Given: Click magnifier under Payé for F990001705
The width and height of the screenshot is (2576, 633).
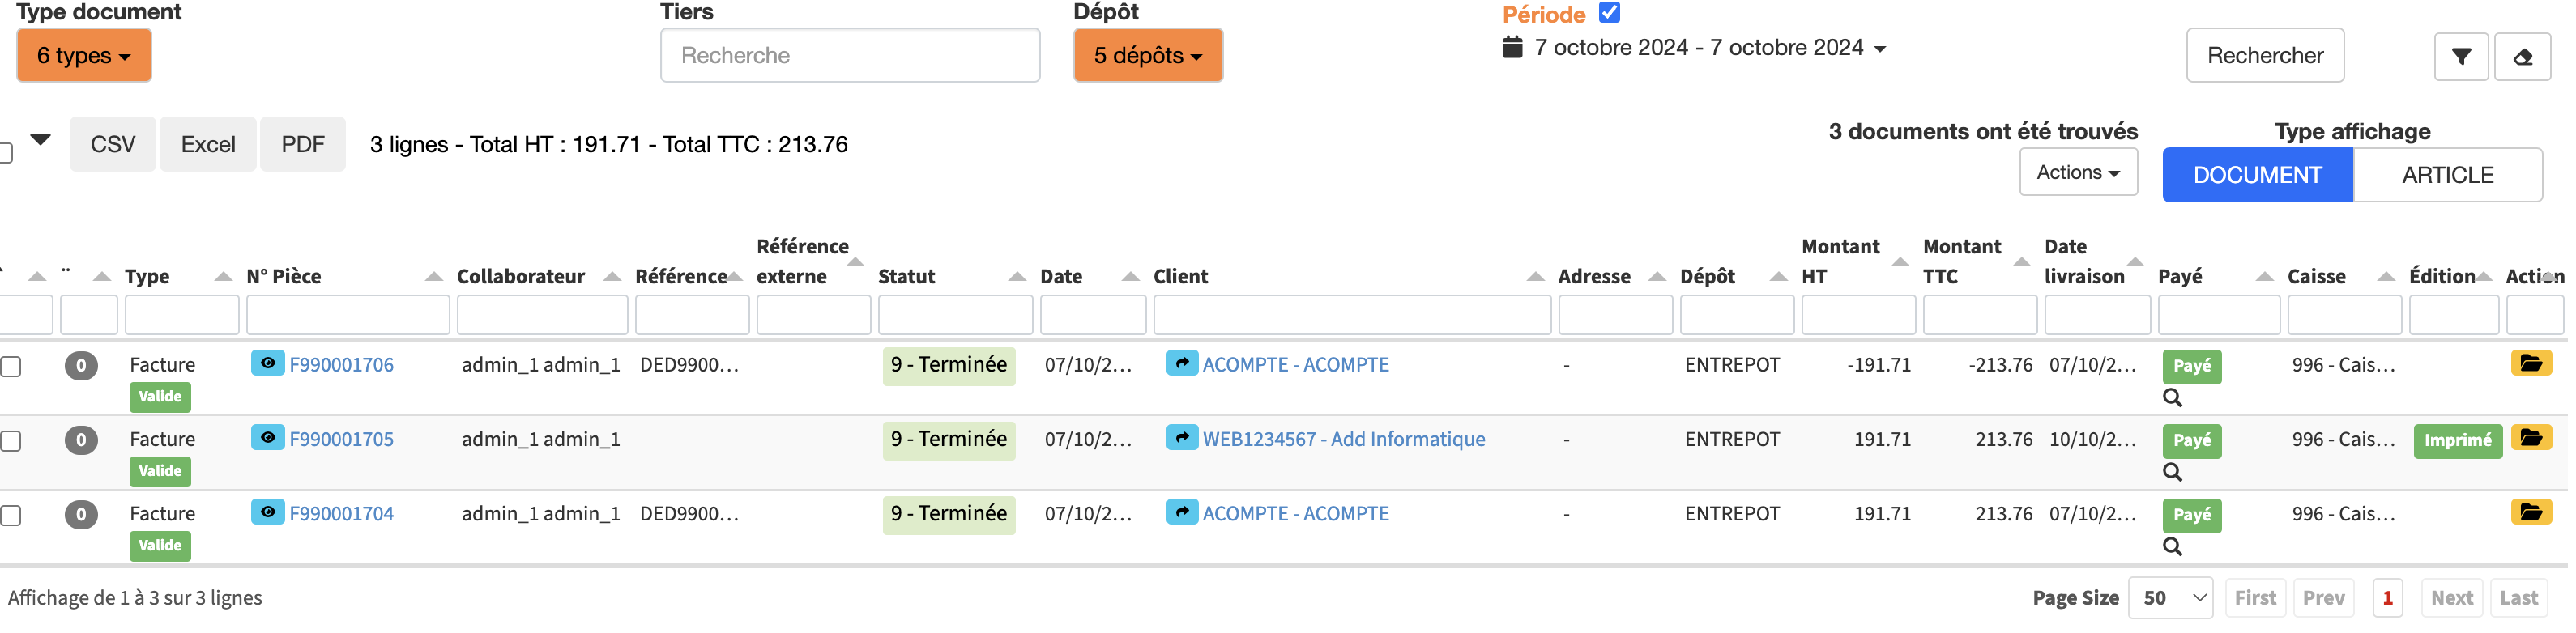Looking at the screenshot, I should (x=2171, y=472).
